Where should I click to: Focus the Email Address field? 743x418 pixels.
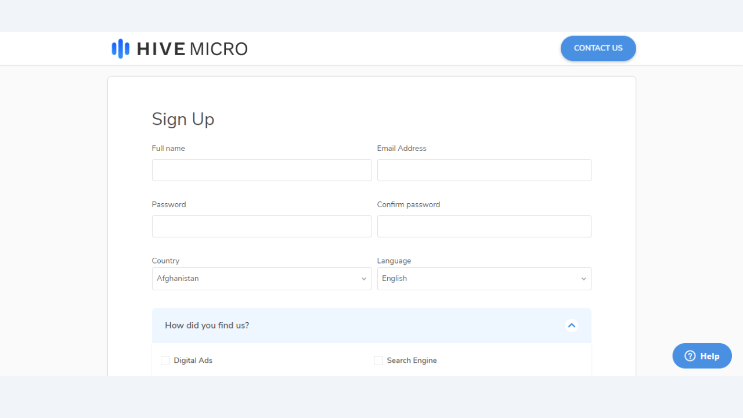click(484, 170)
